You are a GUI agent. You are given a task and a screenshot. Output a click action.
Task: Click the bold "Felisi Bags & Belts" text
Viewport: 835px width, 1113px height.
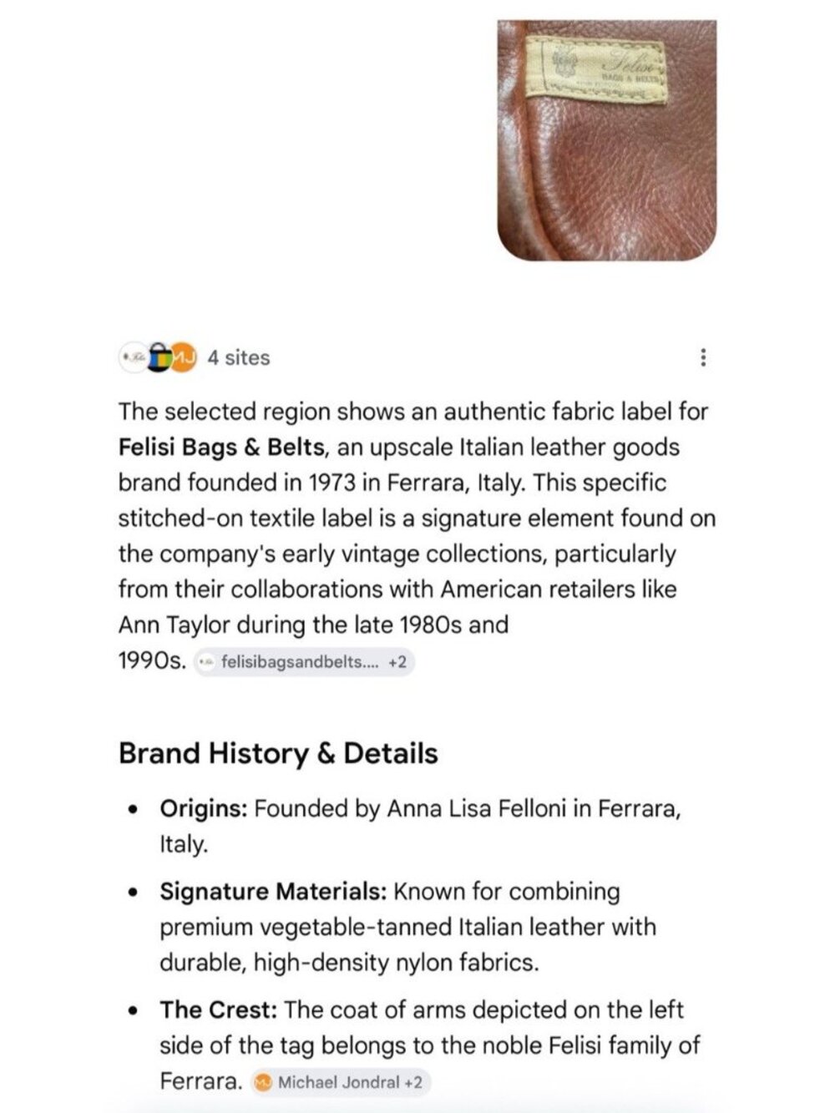pos(220,448)
